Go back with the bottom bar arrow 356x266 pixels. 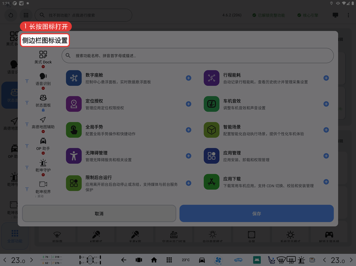tap(124, 260)
